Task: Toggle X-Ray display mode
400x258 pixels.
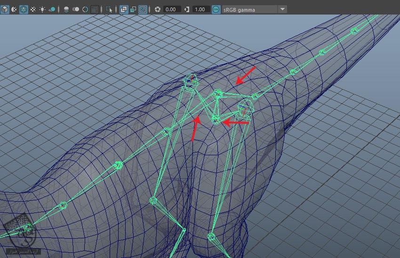Action: [x=123, y=9]
